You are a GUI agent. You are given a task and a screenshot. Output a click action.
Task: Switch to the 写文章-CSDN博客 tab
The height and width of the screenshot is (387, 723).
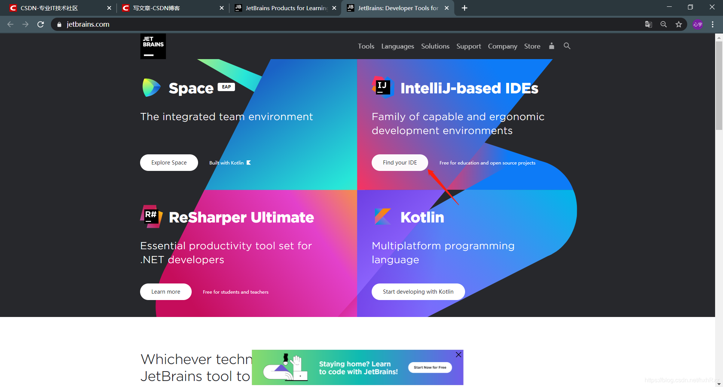pyautogui.click(x=172, y=8)
